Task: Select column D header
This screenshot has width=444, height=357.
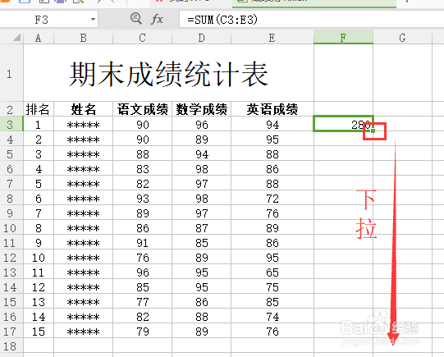Action: coord(201,38)
